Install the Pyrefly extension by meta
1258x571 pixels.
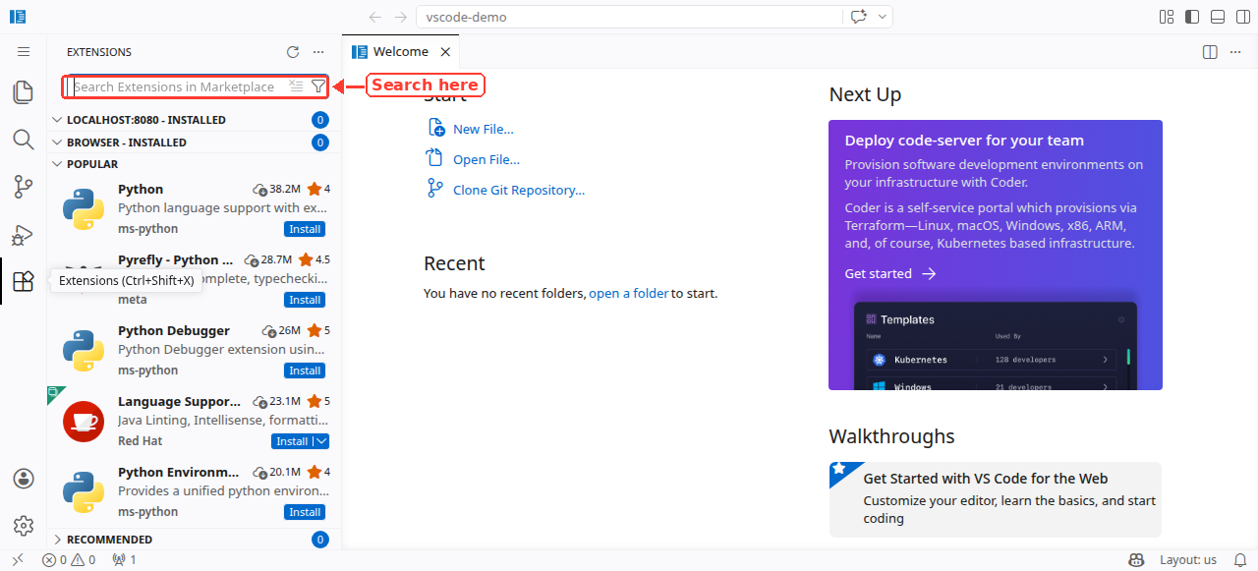pyautogui.click(x=305, y=300)
